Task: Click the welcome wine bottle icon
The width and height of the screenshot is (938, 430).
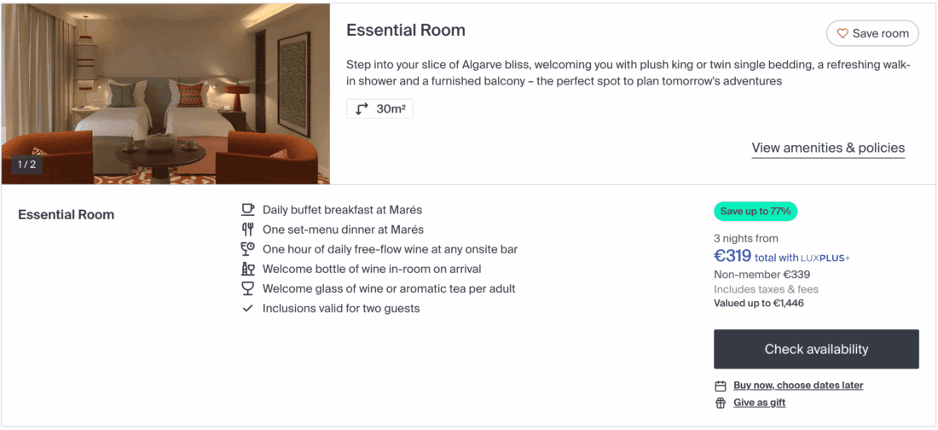Action: (x=248, y=269)
